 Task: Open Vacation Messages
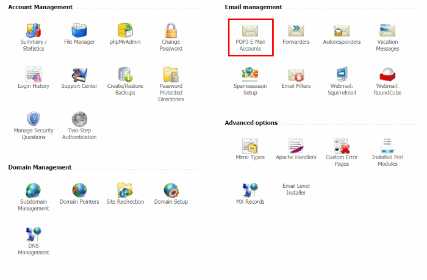coord(387,31)
